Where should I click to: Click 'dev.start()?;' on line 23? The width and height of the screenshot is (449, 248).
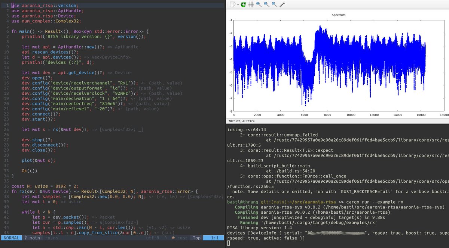[39, 119]
